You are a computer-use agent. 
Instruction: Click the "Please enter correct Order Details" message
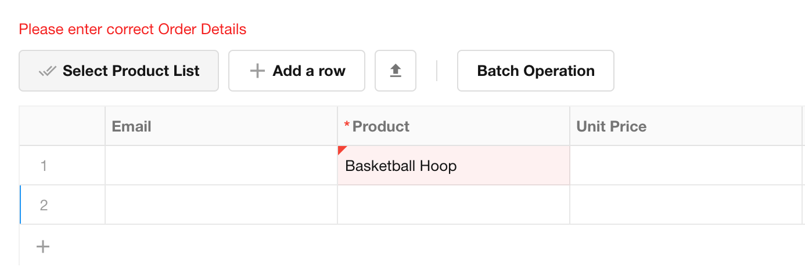click(x=132, y=29)
